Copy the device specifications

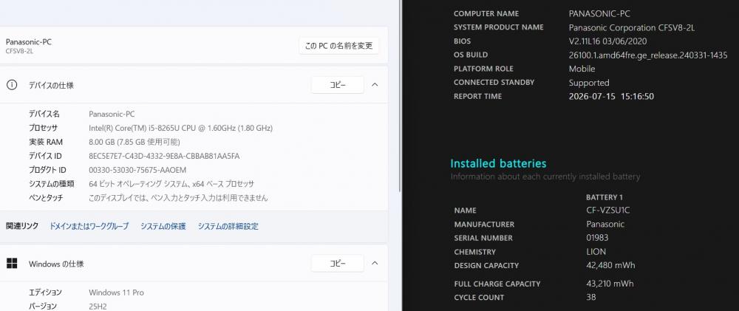pos(338,85)
